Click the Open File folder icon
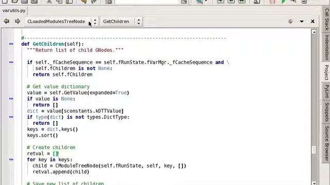Screen dimensions: 330x185 15,2
